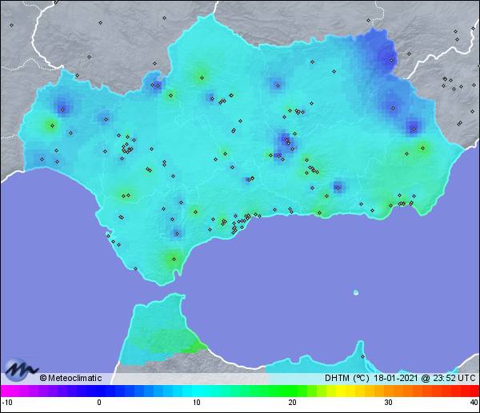Viewport: 480px width, 413px height.
Task: Click the small Alborán island outline in the sea
Action: tap(356, 292)
